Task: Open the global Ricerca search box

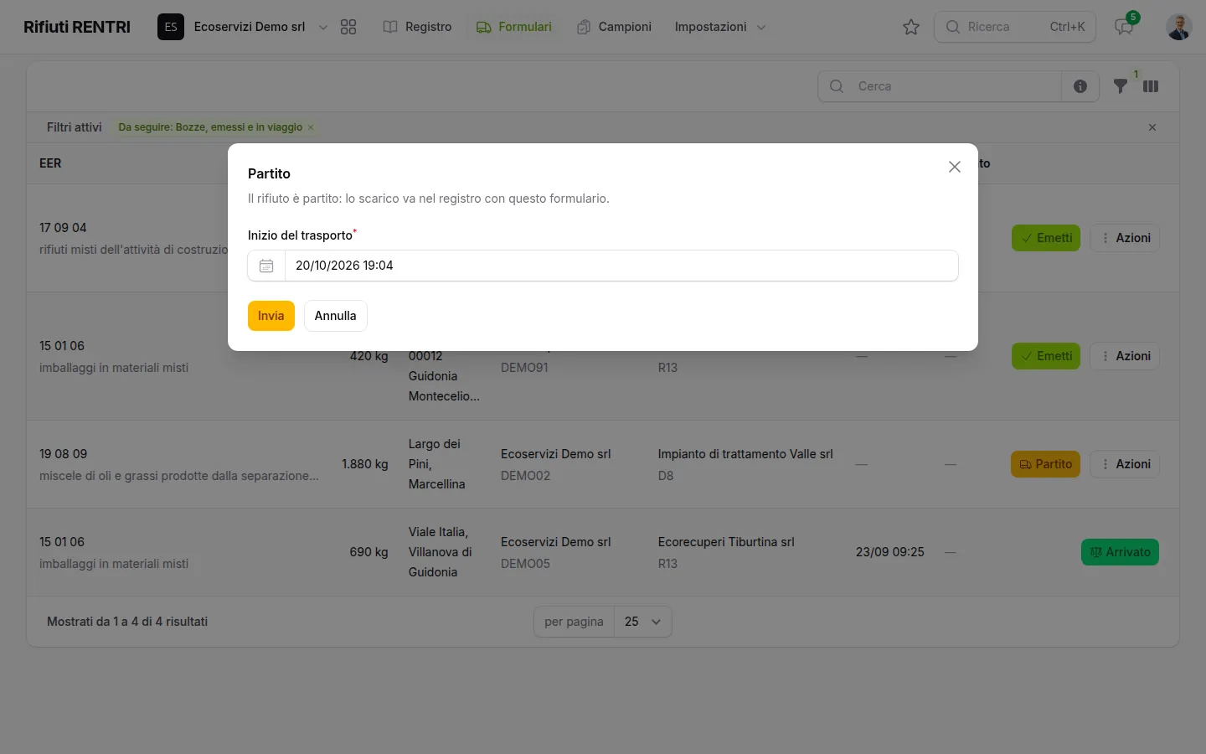Action: (1015, 27)
